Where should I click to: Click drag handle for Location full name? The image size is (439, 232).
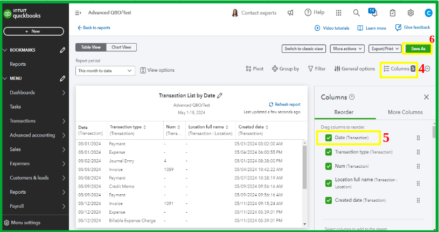(x=418, y=183)
